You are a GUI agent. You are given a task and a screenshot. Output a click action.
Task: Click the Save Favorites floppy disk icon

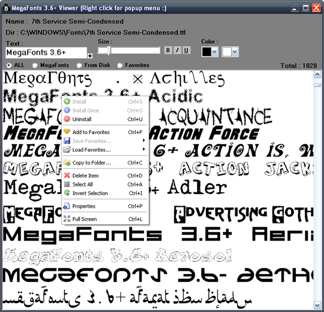tap(67, 141)
